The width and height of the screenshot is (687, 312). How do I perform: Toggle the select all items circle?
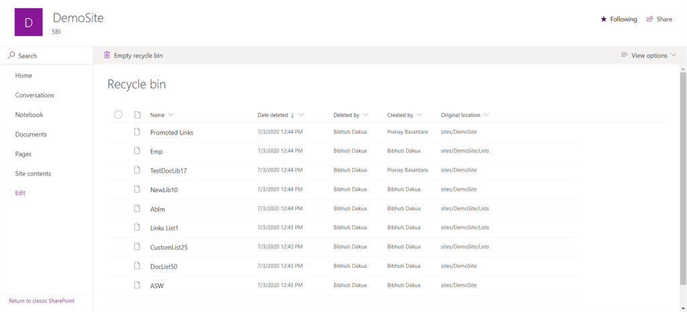[x=118, y=115]
